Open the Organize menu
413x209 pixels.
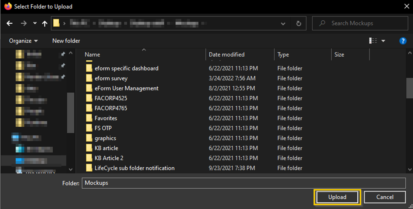point(23,41)
